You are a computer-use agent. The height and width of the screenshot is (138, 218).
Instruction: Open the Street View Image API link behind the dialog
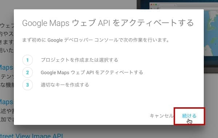pyautogui.click(x=32, y=135)
